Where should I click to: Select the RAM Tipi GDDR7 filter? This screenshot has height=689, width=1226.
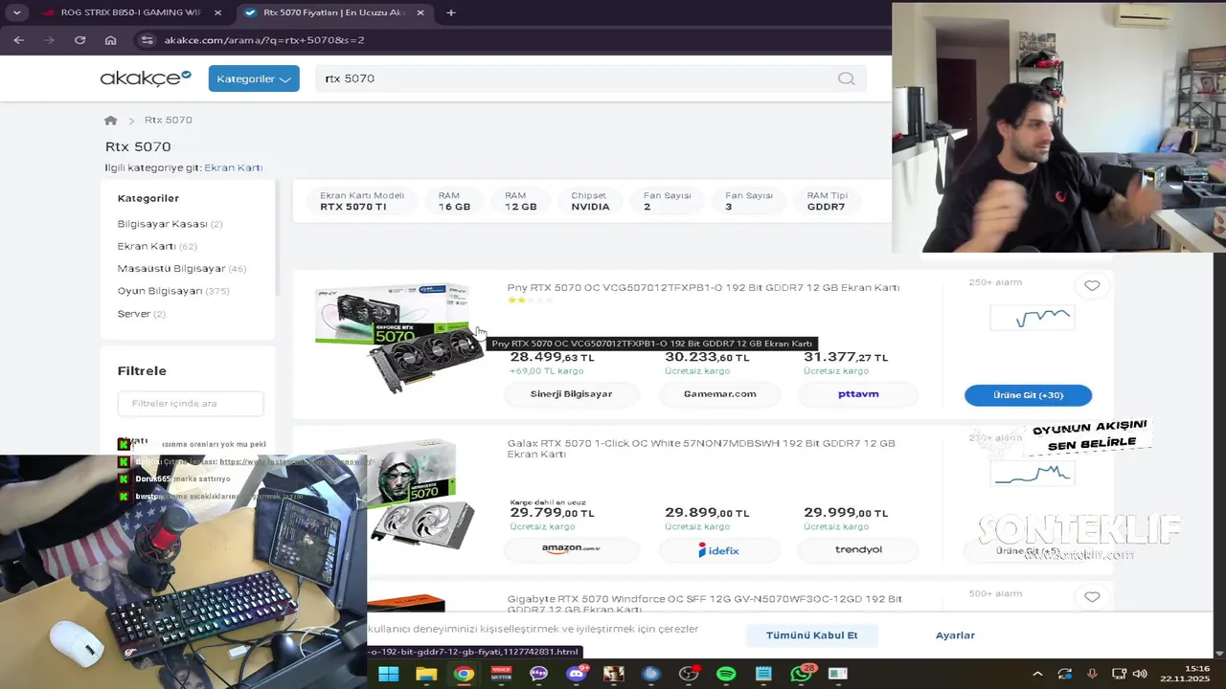[828, 201]
